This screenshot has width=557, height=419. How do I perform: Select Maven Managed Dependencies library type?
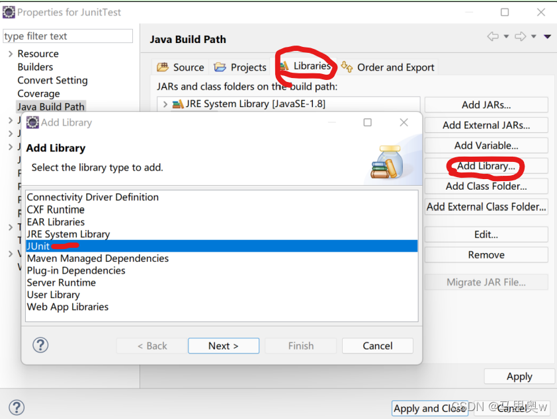tap(98, 258)
